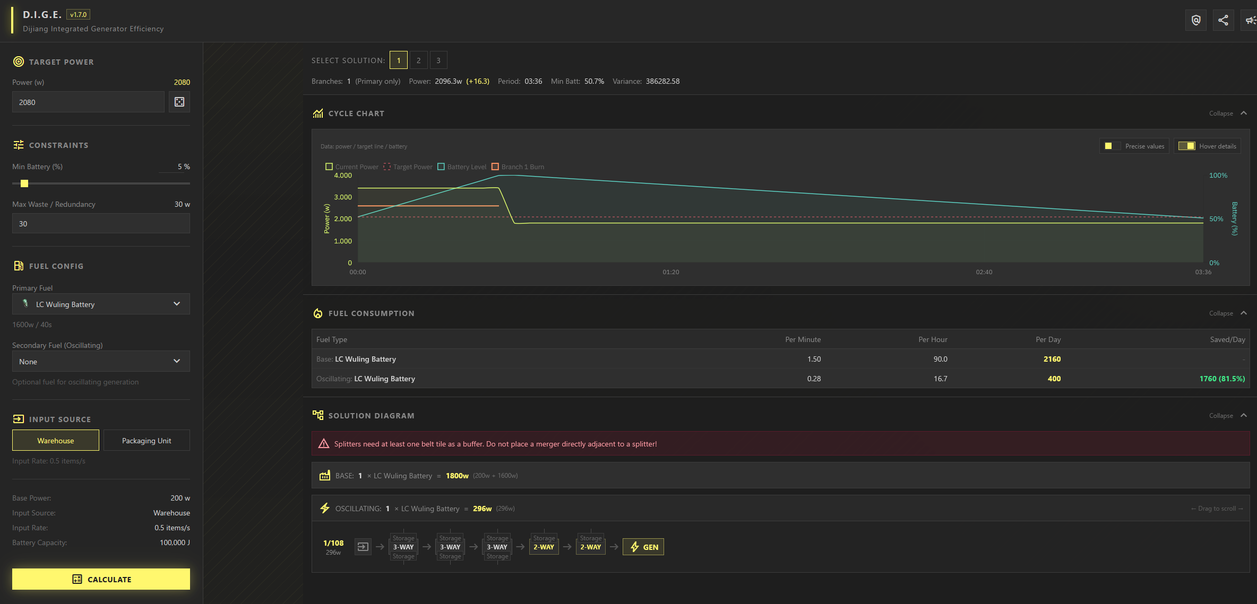Click the Max Waste input field
The height and width of the screenshot is (604, 1257).
coord(101,223)
